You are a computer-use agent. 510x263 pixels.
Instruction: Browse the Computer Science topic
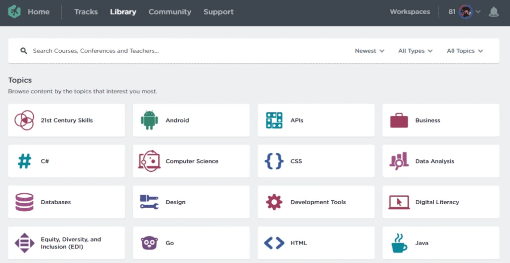point(191,161)
